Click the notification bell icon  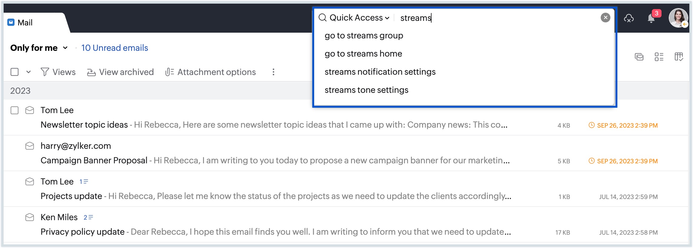coord(651,18)
